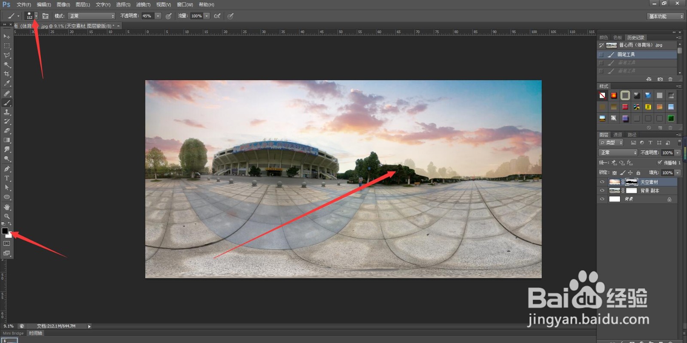Select the Dodge tool
Screen dimensions: 687x343
6,159
